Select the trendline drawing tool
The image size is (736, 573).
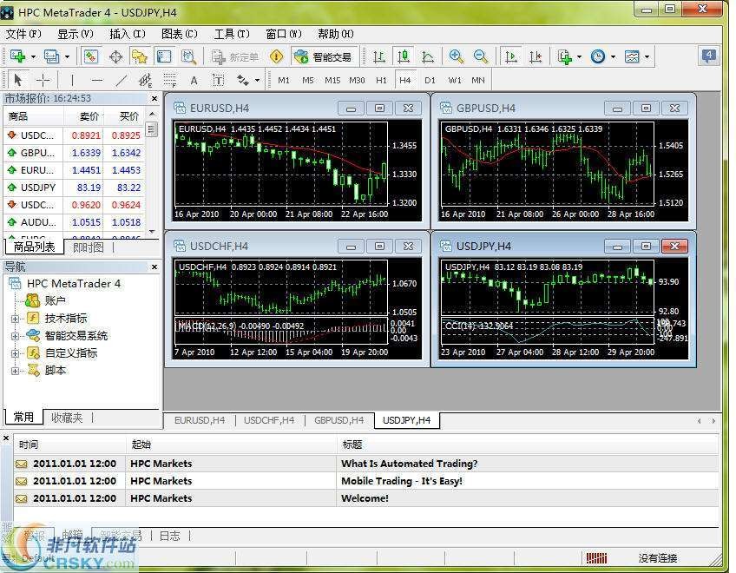[122, 81]
